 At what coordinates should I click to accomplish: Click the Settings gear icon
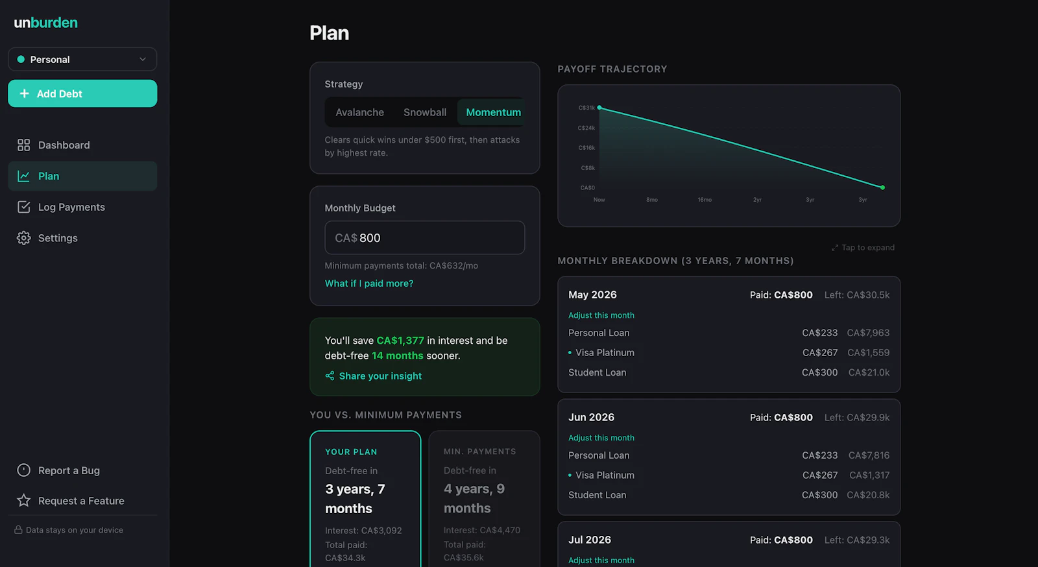point(24,238)
